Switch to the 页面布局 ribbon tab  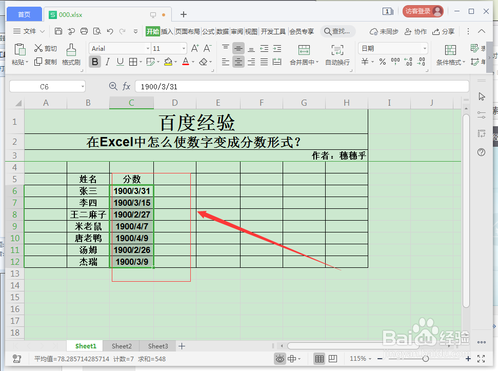tap(187, 31)
